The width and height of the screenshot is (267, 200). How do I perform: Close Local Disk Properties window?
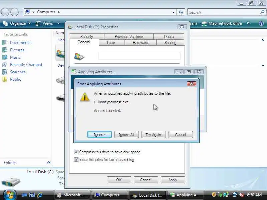tap(182, 27)
